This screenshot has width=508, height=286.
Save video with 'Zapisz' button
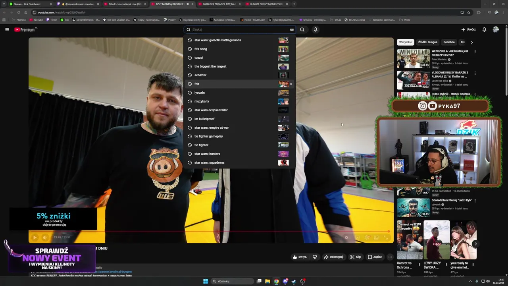click(375, 257)
